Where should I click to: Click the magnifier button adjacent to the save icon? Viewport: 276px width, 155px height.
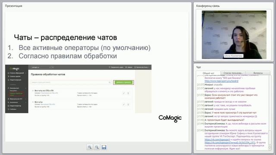point(97,147)
